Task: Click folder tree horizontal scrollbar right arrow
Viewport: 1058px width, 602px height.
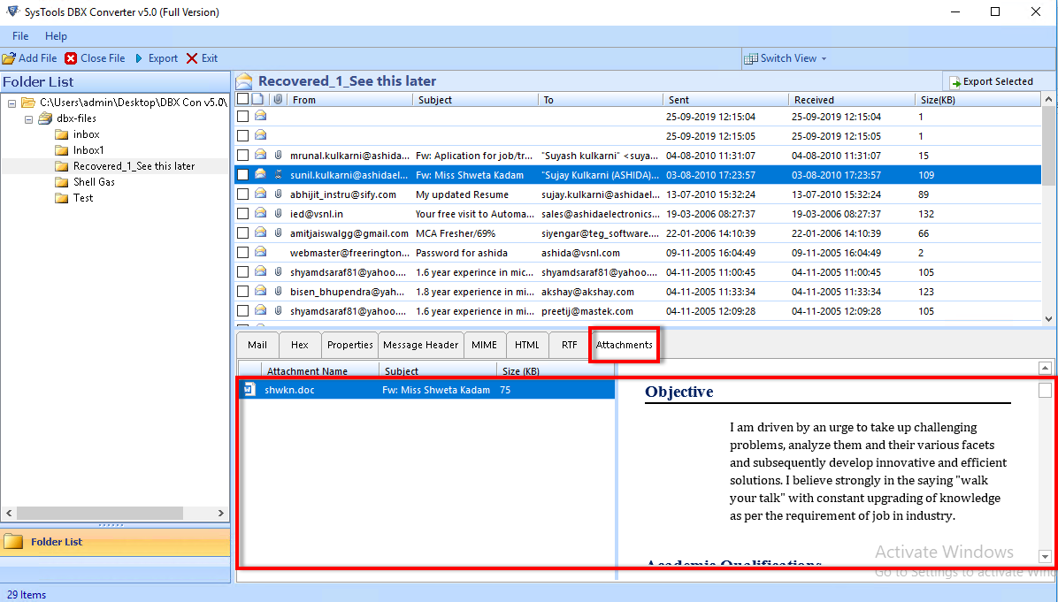Action: click(220, 513)
